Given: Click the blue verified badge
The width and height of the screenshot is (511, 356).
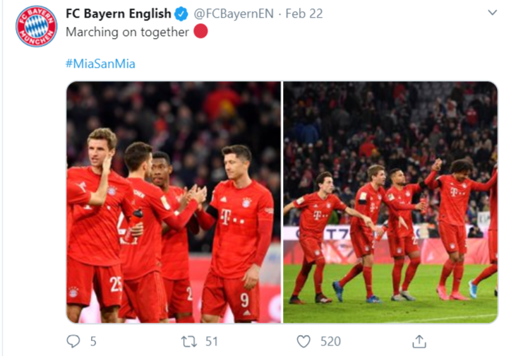Looking at the screenshot, I should (181, 14).
